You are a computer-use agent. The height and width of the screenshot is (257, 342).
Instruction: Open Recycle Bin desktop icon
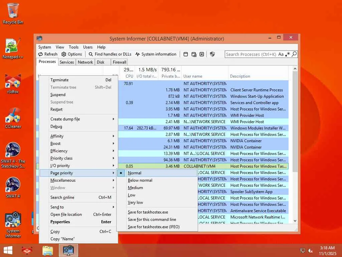pos(13,13)
